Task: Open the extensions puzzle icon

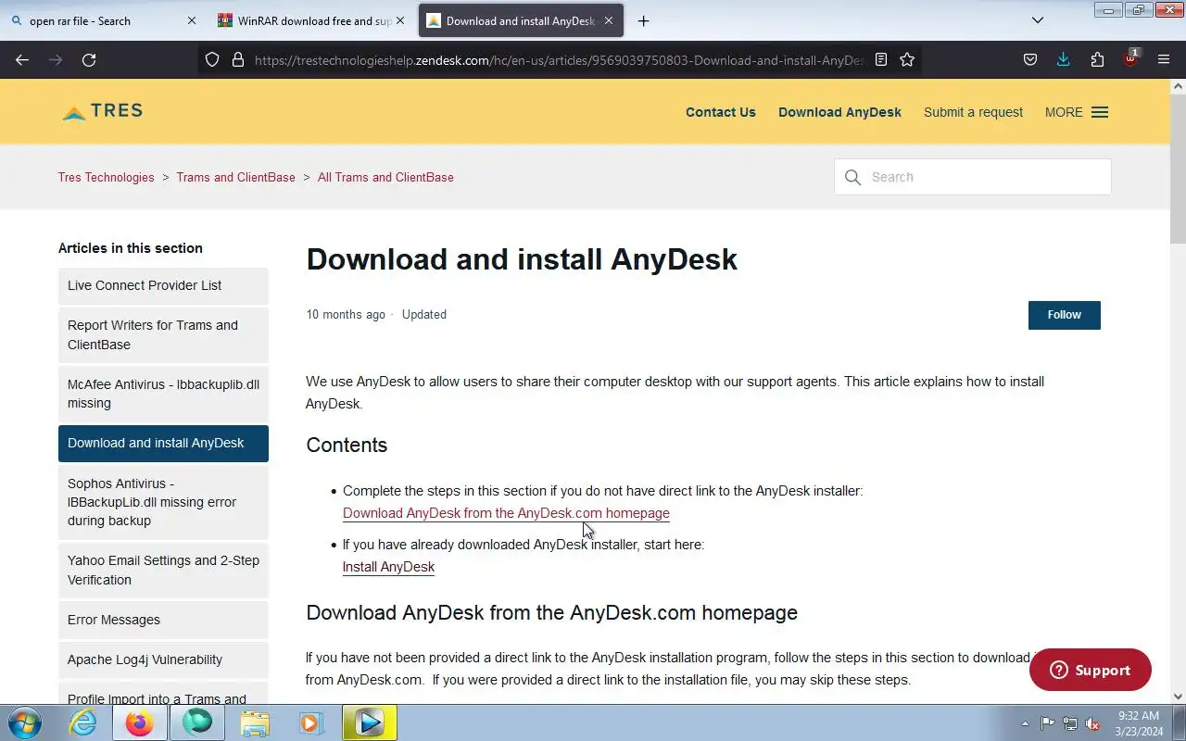Action: point(1097,59)
